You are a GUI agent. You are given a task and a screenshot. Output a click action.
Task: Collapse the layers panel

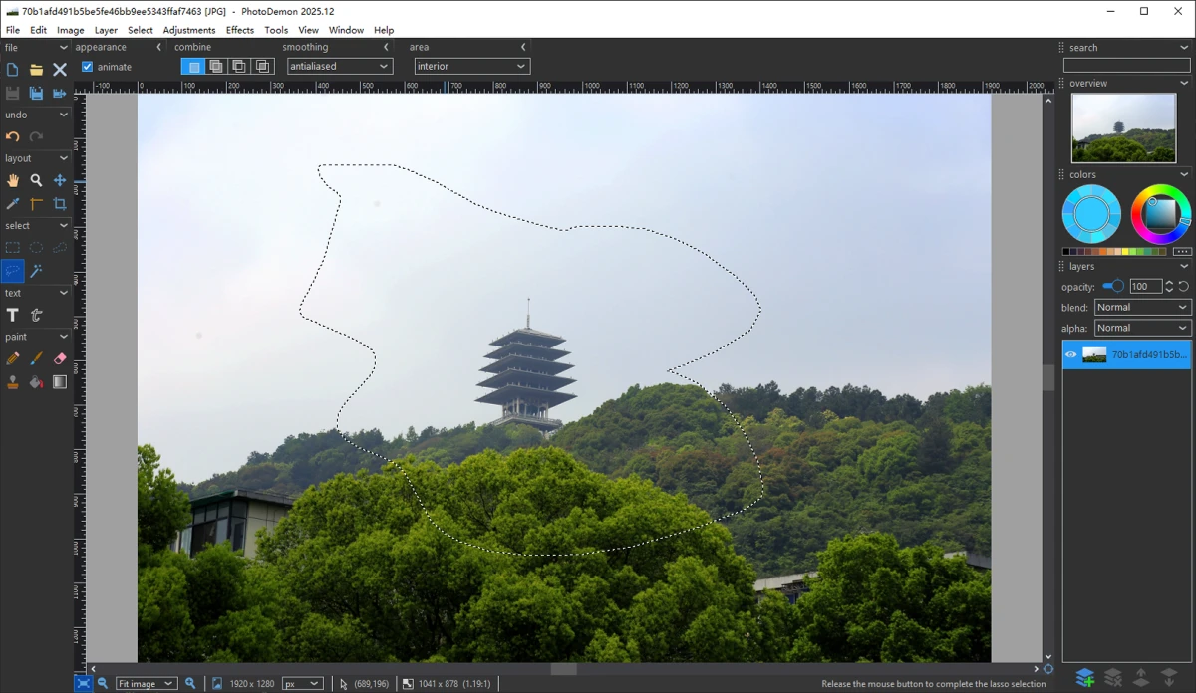coord(1184,267)
